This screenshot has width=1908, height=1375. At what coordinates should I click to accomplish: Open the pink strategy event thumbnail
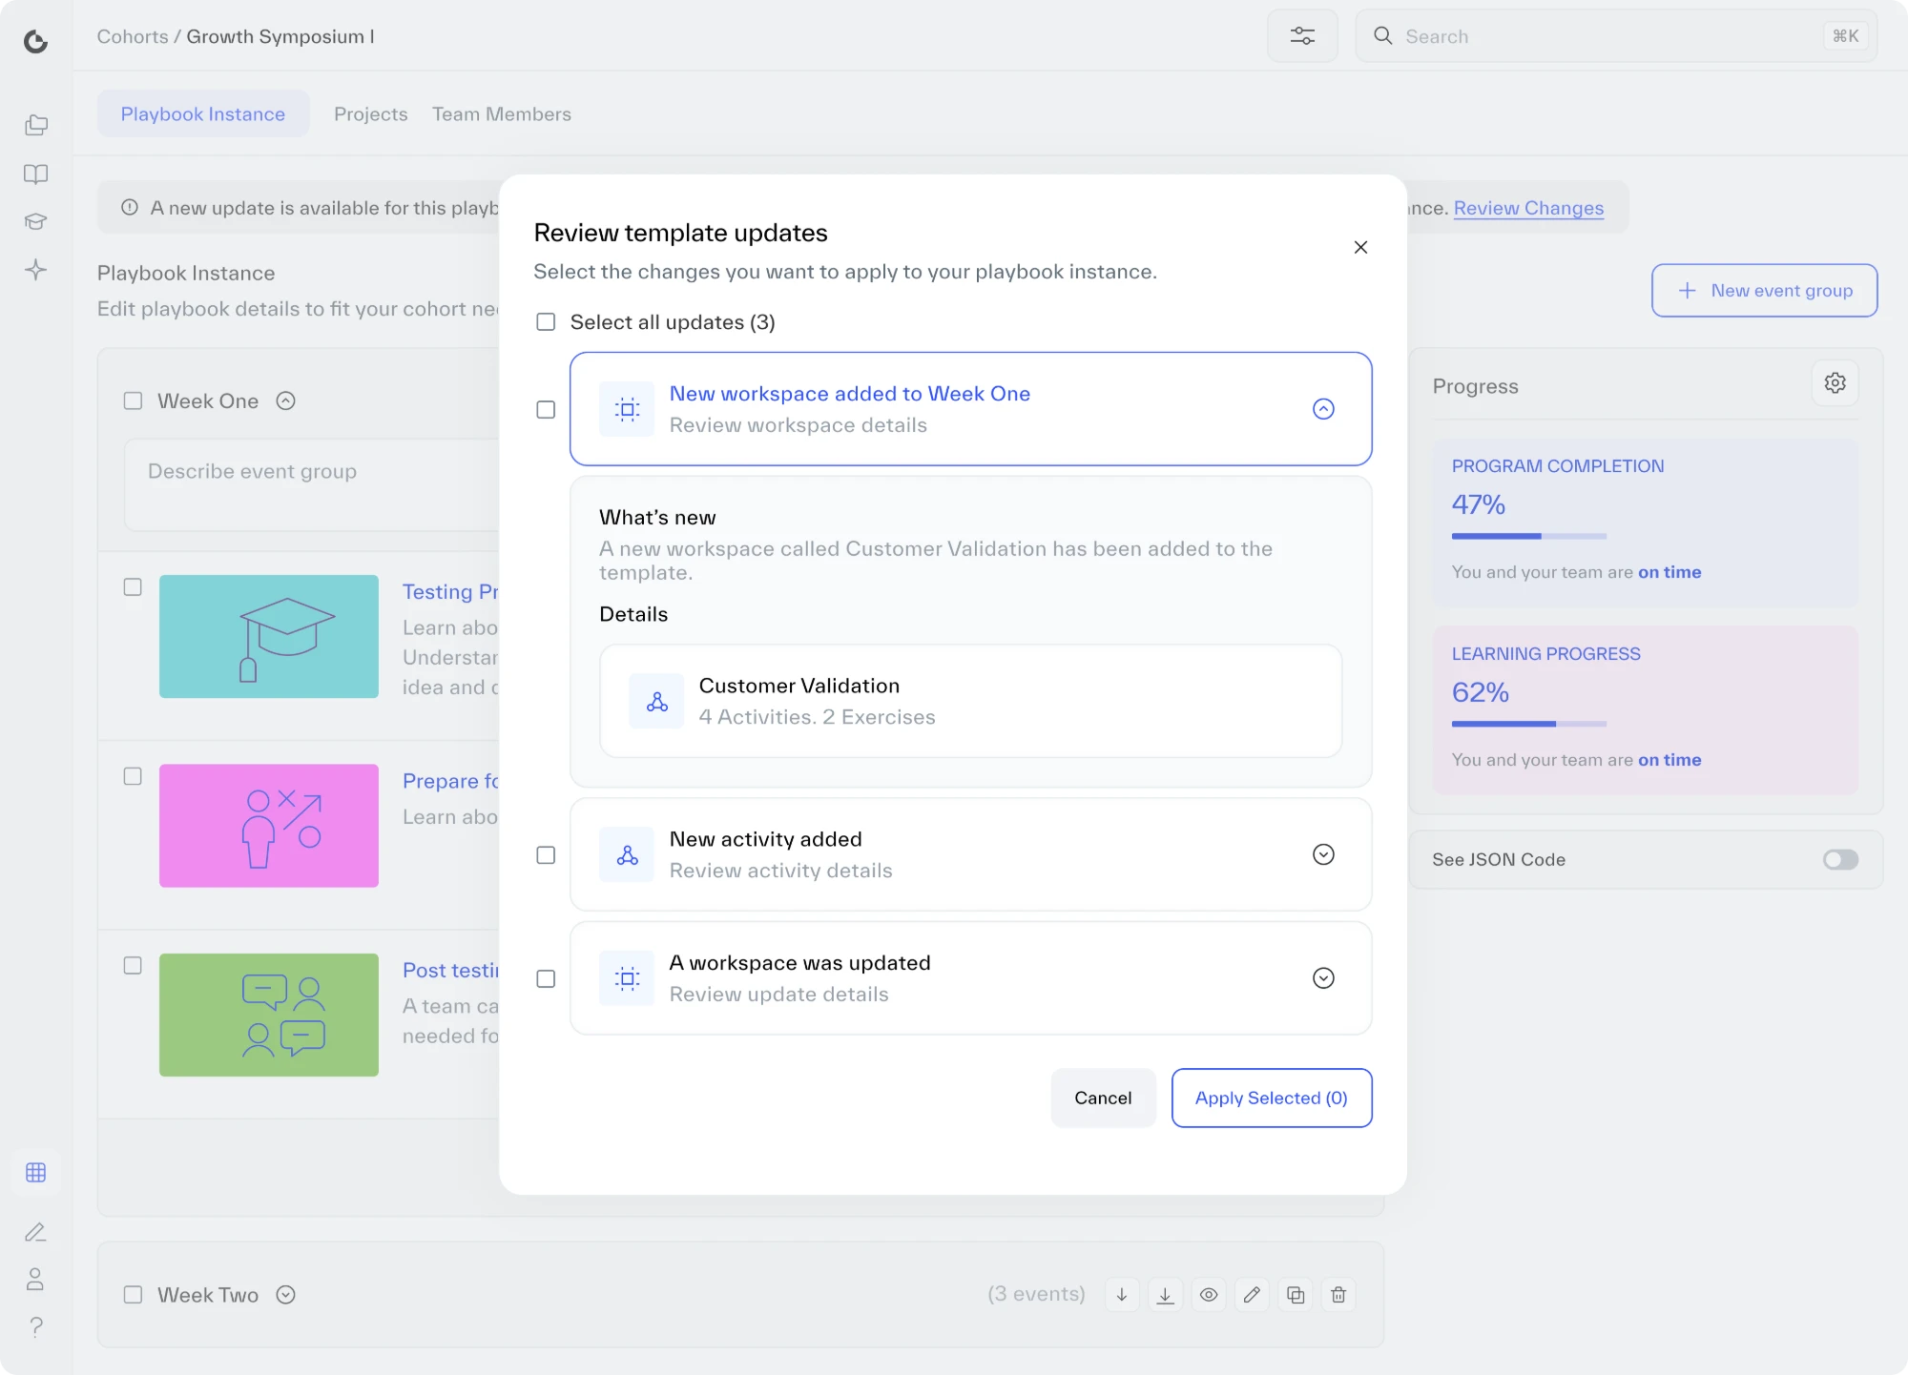pos(268,826)
